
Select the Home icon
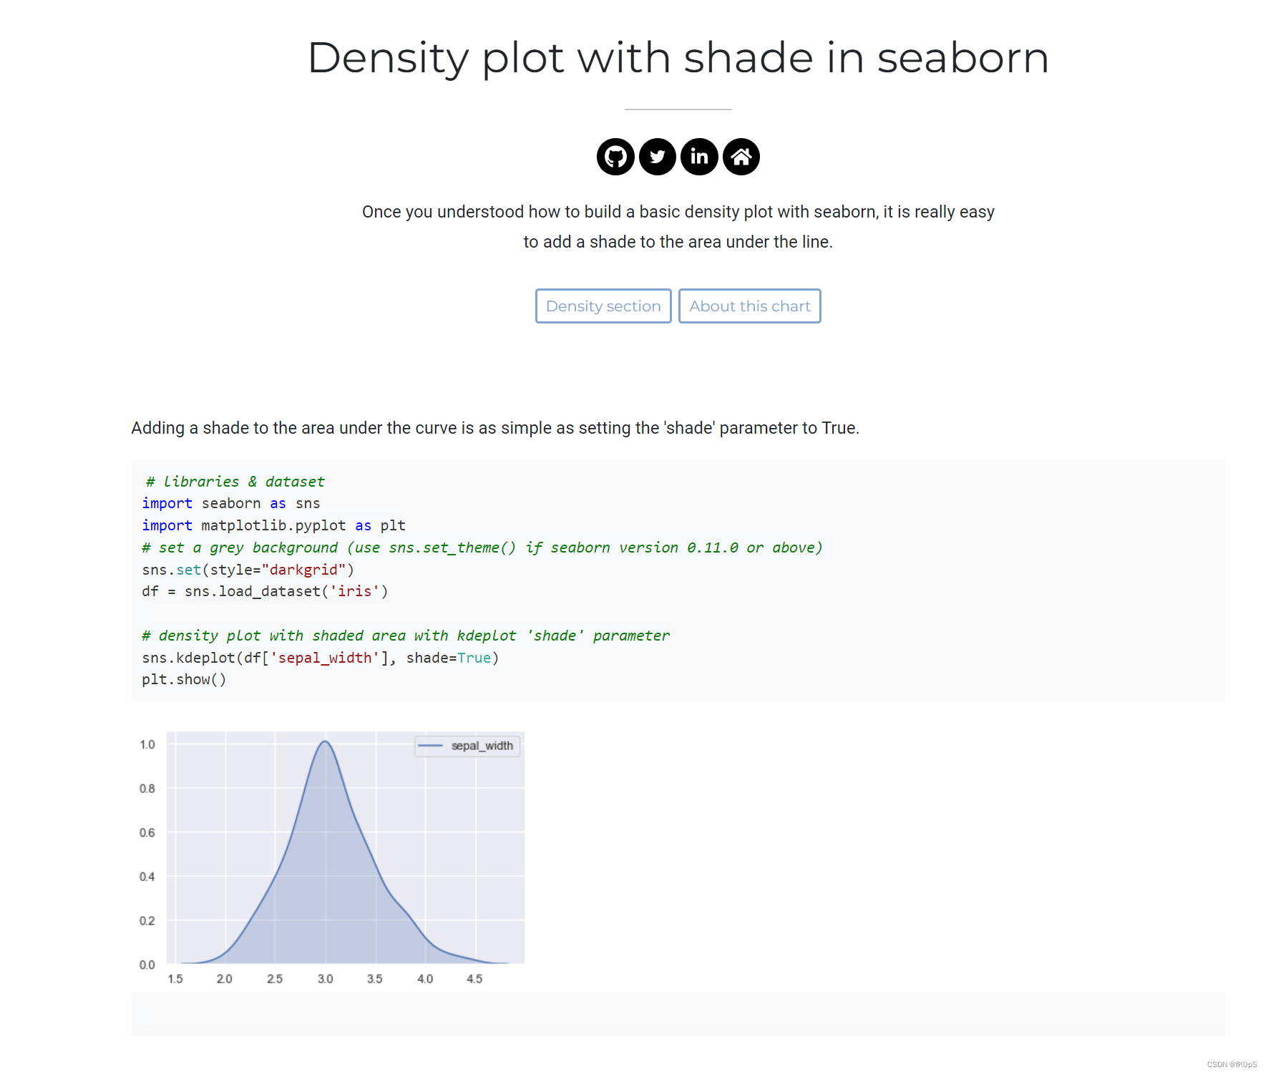(741, 157)
